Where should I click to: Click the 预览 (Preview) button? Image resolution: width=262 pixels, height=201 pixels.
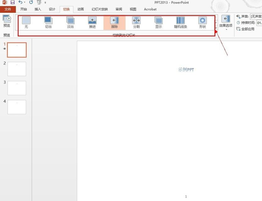[7, 21]
